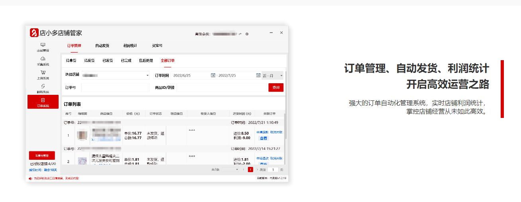The image size is (521, 202).
Task: Click 申请退款 link for order 2
Action: [x=262, y=158]
